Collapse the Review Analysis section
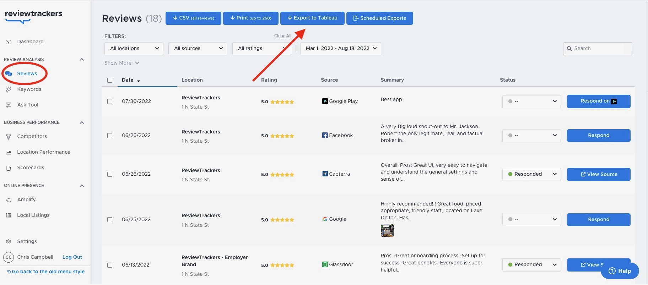 click(x=82, y=60)
